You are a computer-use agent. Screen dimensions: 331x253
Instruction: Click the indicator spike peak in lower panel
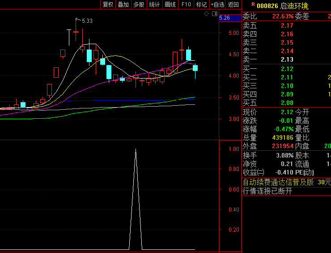(x=136, y=149)
